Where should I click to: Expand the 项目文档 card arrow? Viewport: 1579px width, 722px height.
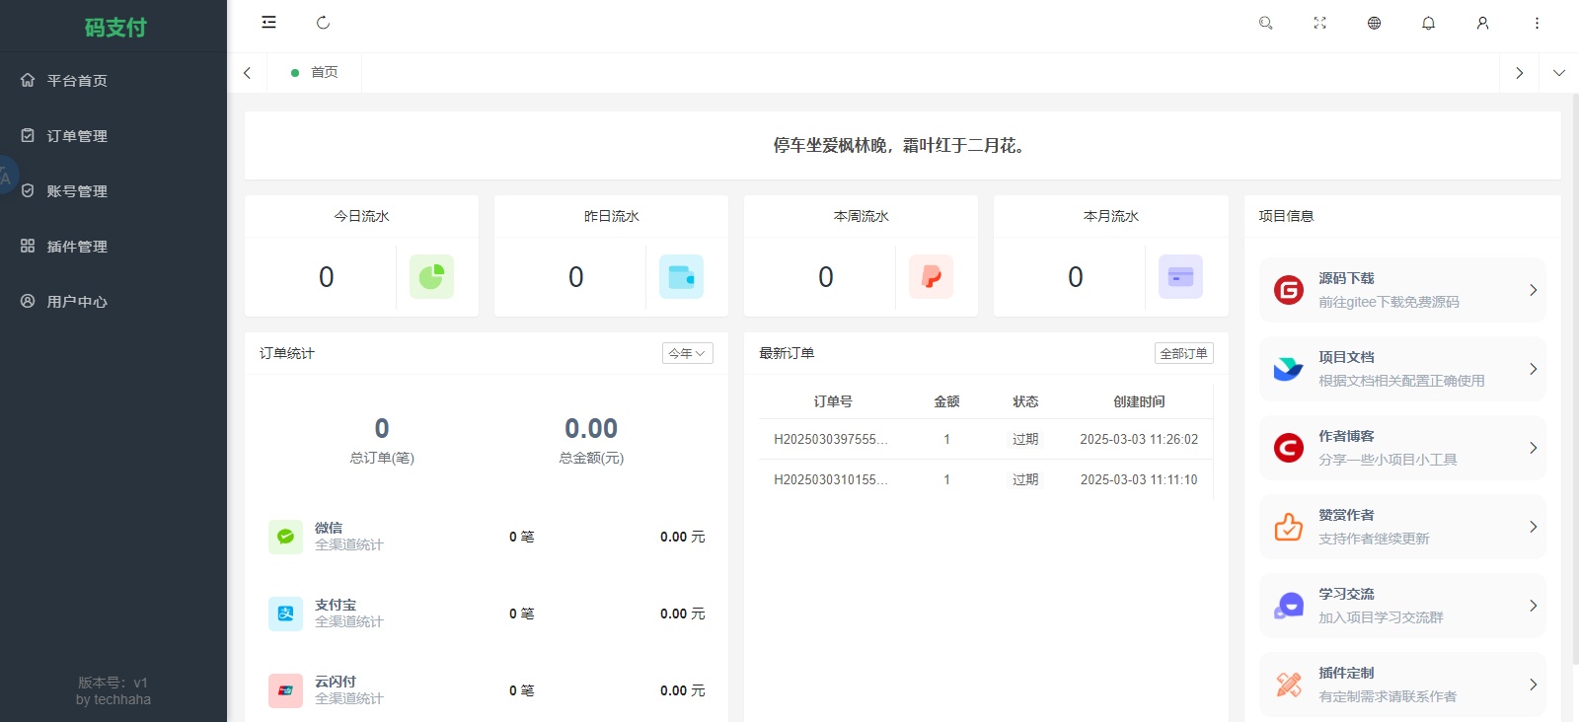tap(1533, 369)
